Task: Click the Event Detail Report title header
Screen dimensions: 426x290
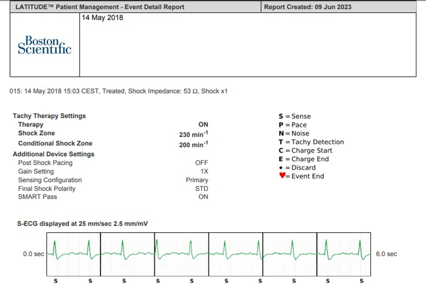Action: pos(100,7)
